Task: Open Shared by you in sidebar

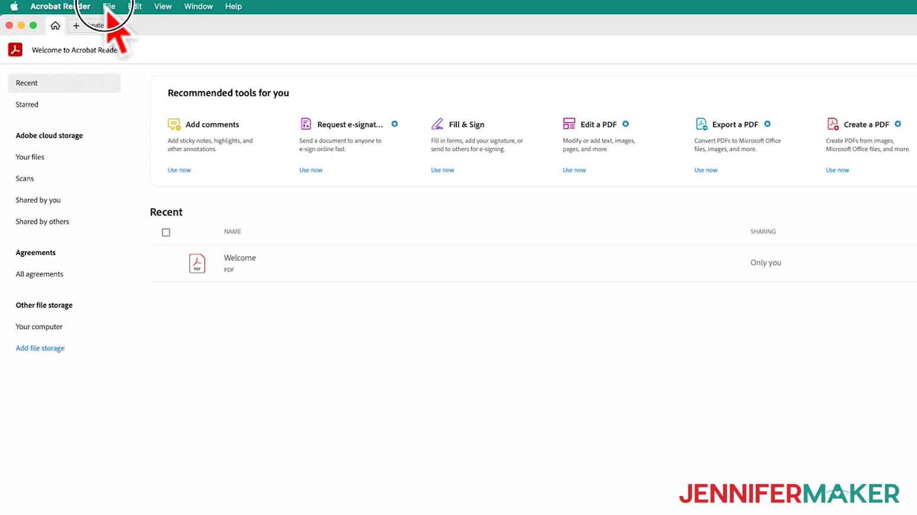Action: [x=38, y=200]
